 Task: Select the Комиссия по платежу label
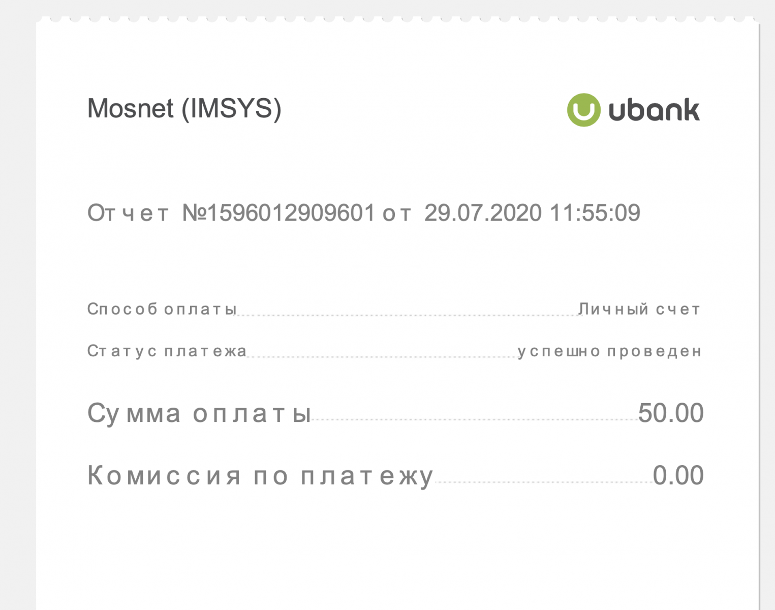[x=260, y=476]
